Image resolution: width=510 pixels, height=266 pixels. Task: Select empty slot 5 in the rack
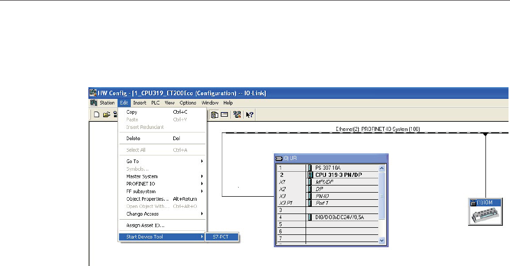[328, 225]
